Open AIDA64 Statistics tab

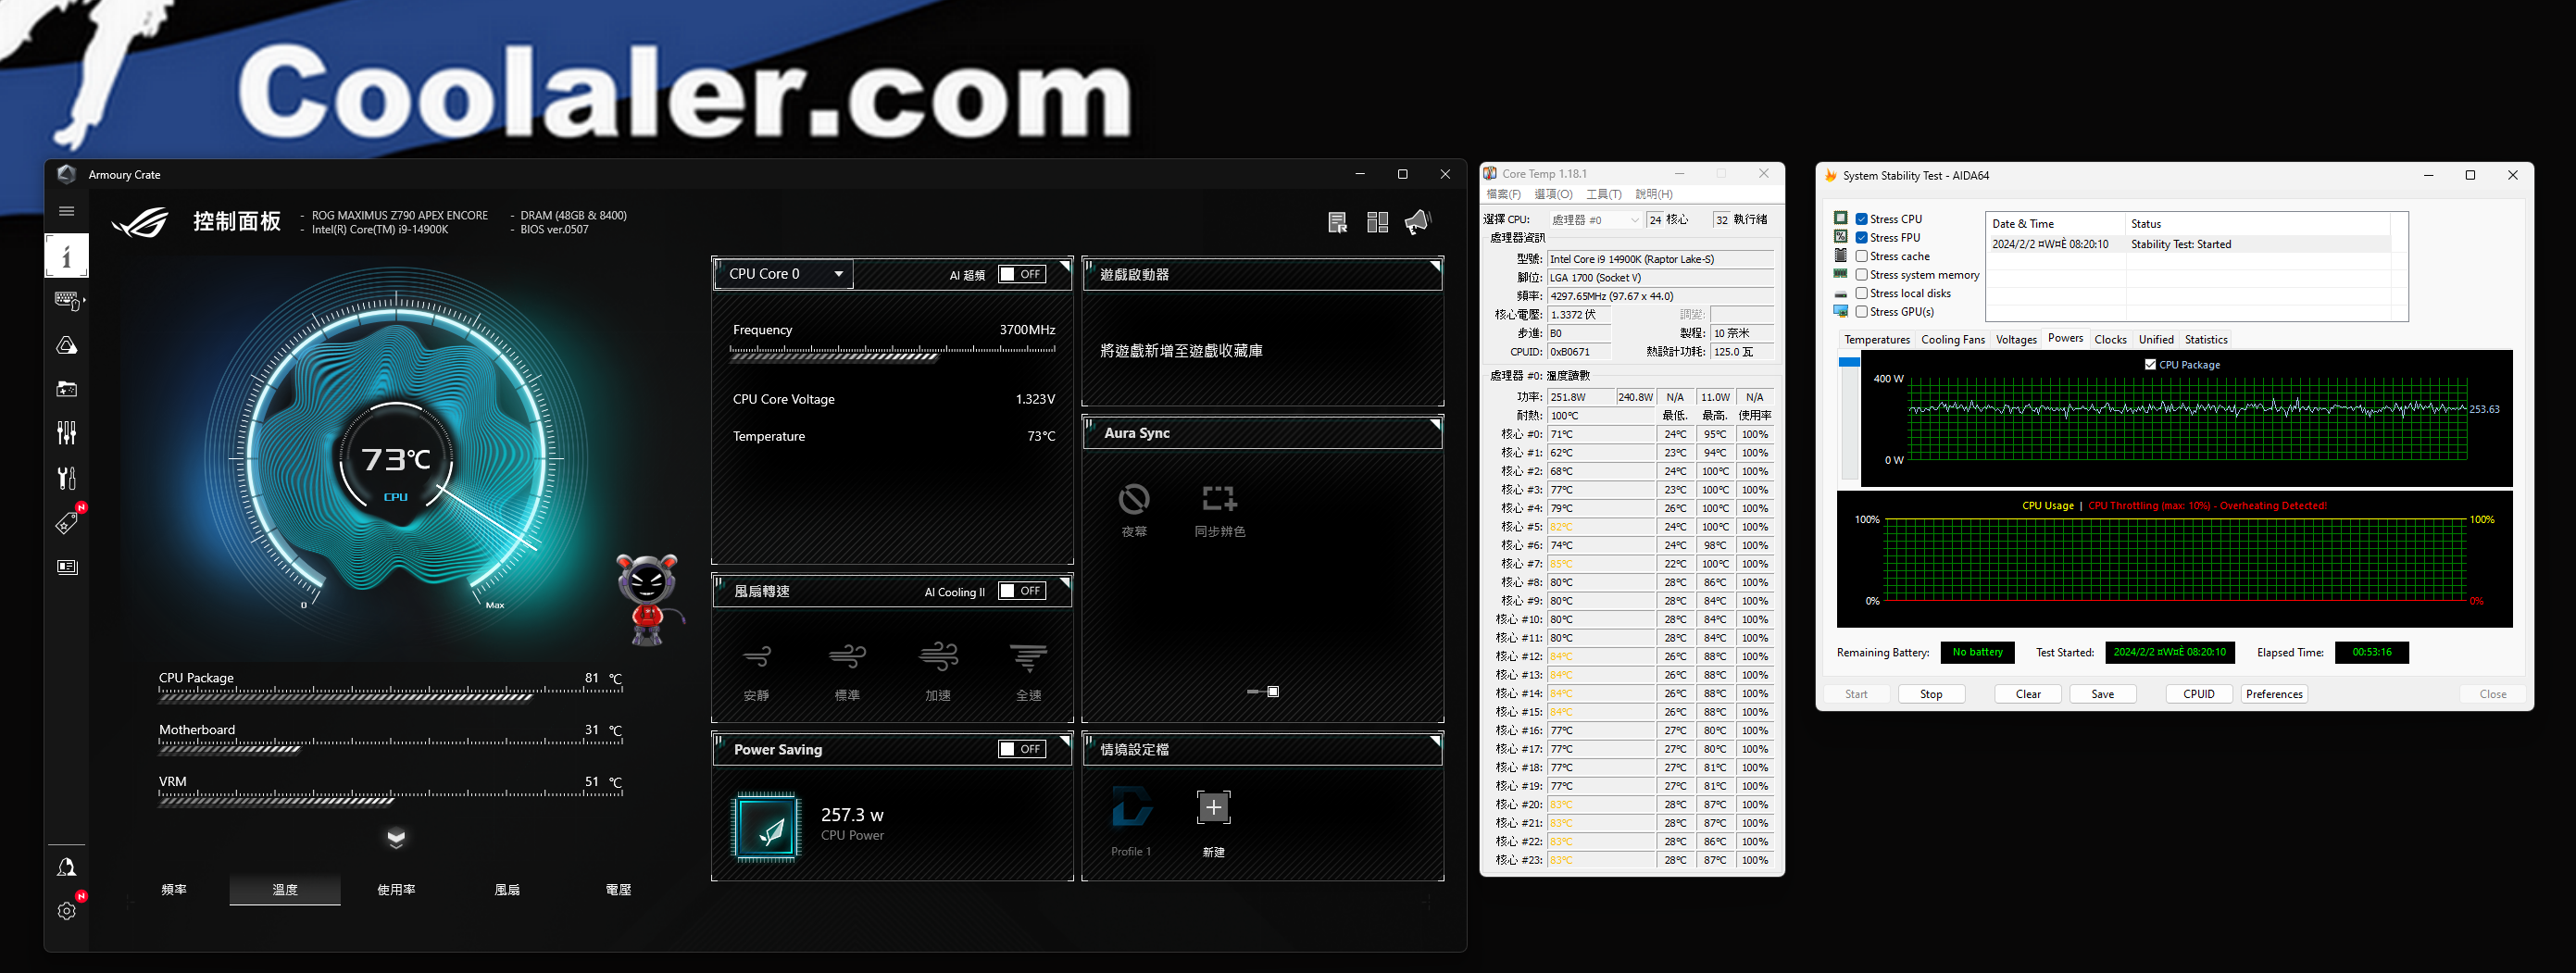tap(2206, 340)
